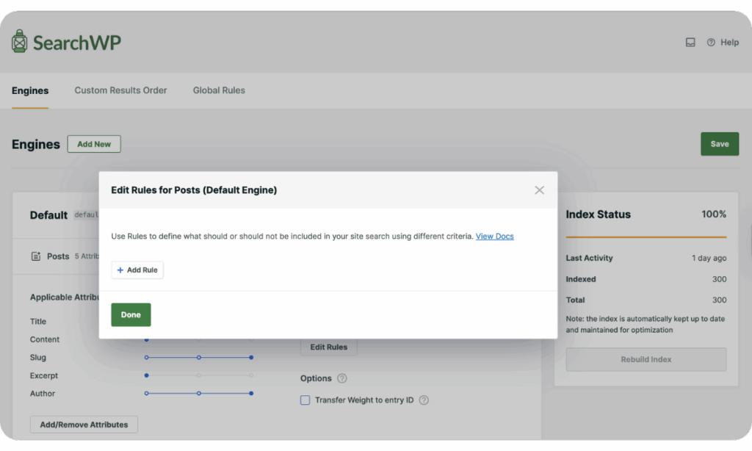Click the '1 day ago' last activity value
This screenshot has height=451, width=752.
(x=709, y=258)
